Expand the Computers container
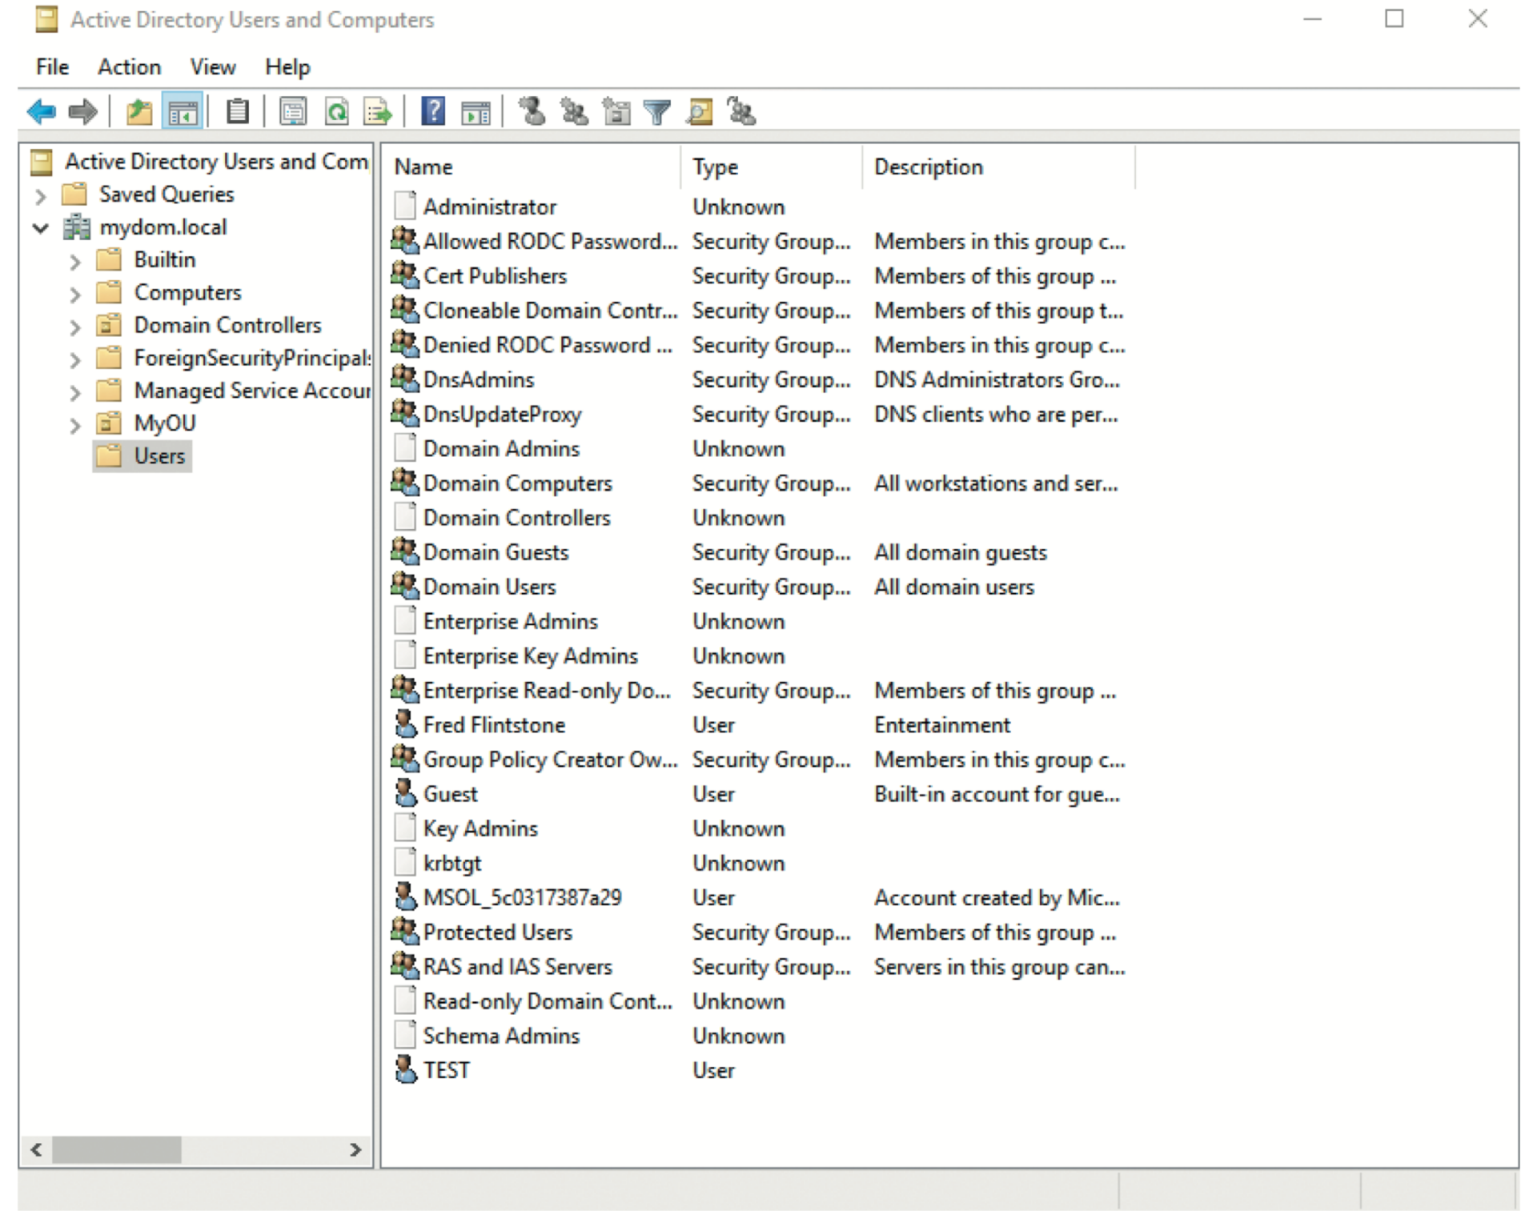 click(x=76, y=293)
